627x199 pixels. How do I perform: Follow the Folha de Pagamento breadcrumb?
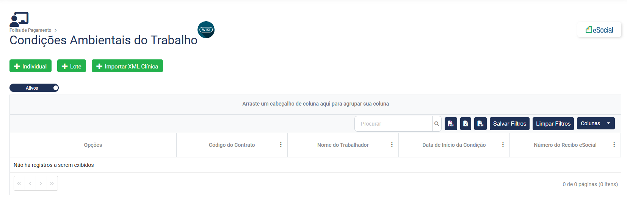[30, 30]
